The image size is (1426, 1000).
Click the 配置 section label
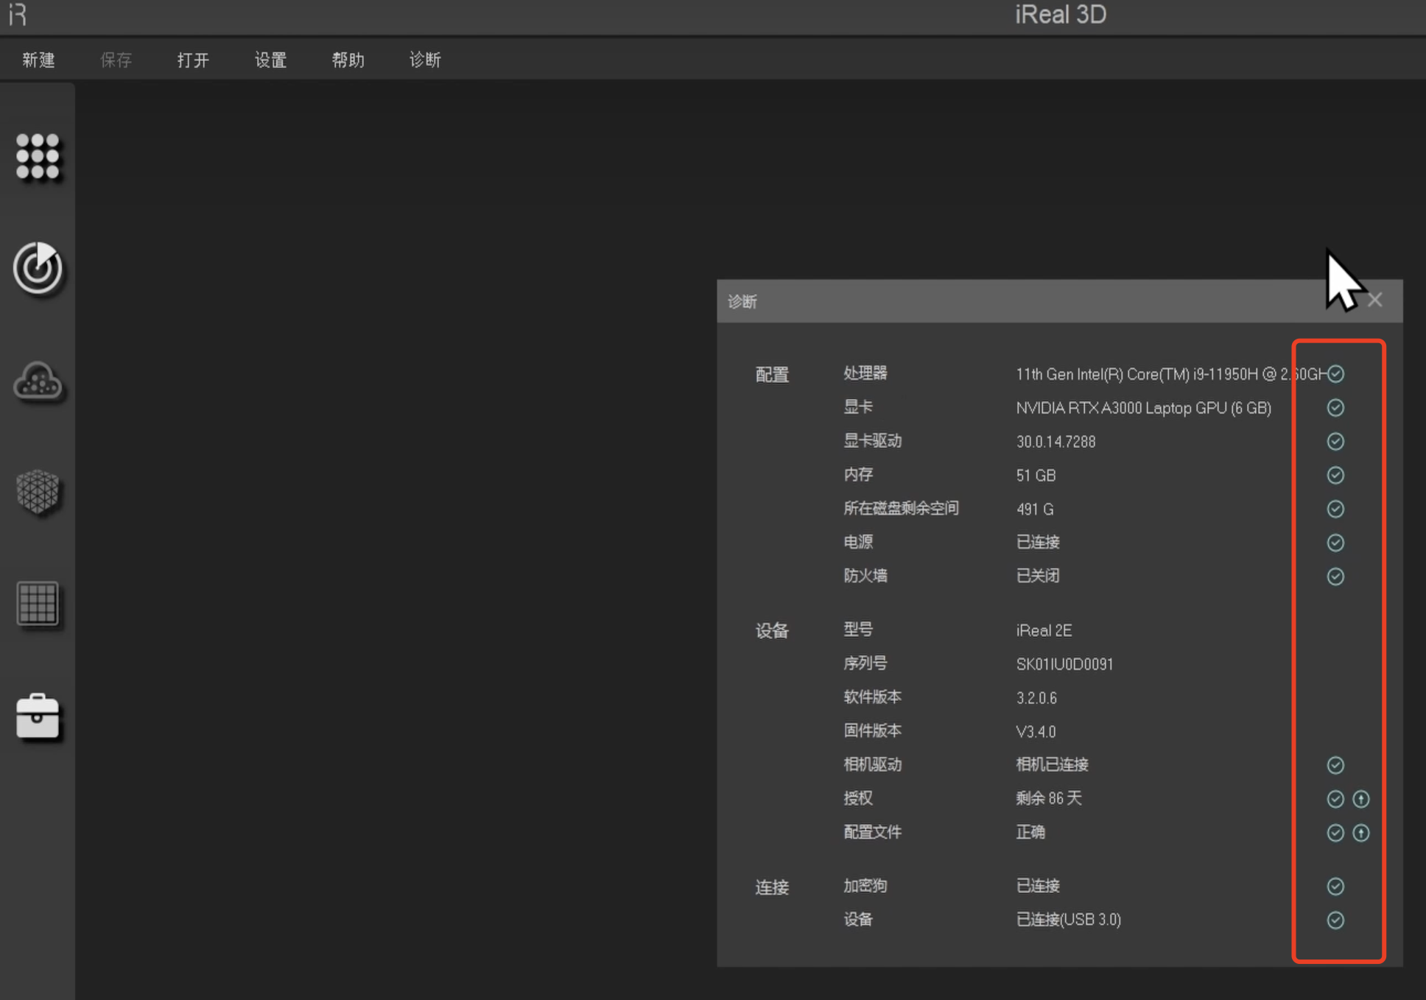pos(772,375)
